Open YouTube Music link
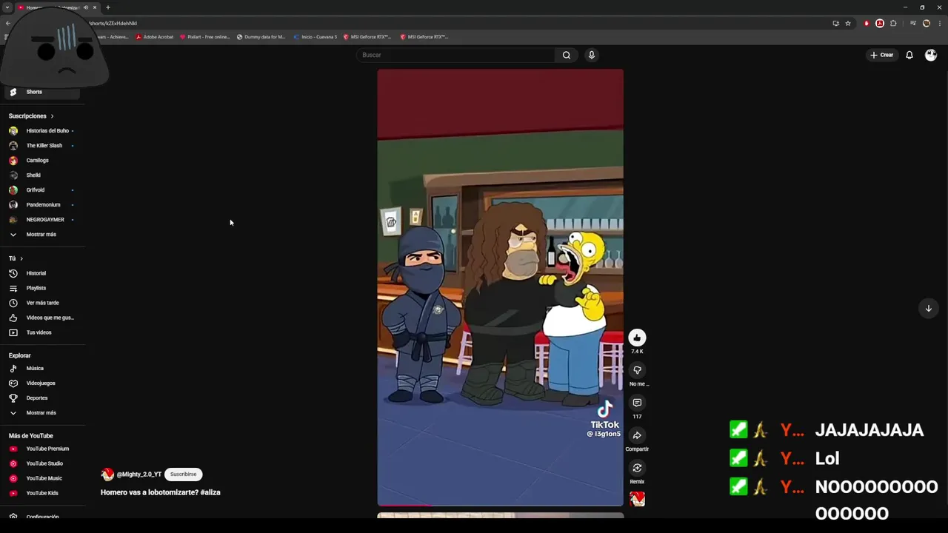This screenshot has width=948, height=533. (42, 478)
